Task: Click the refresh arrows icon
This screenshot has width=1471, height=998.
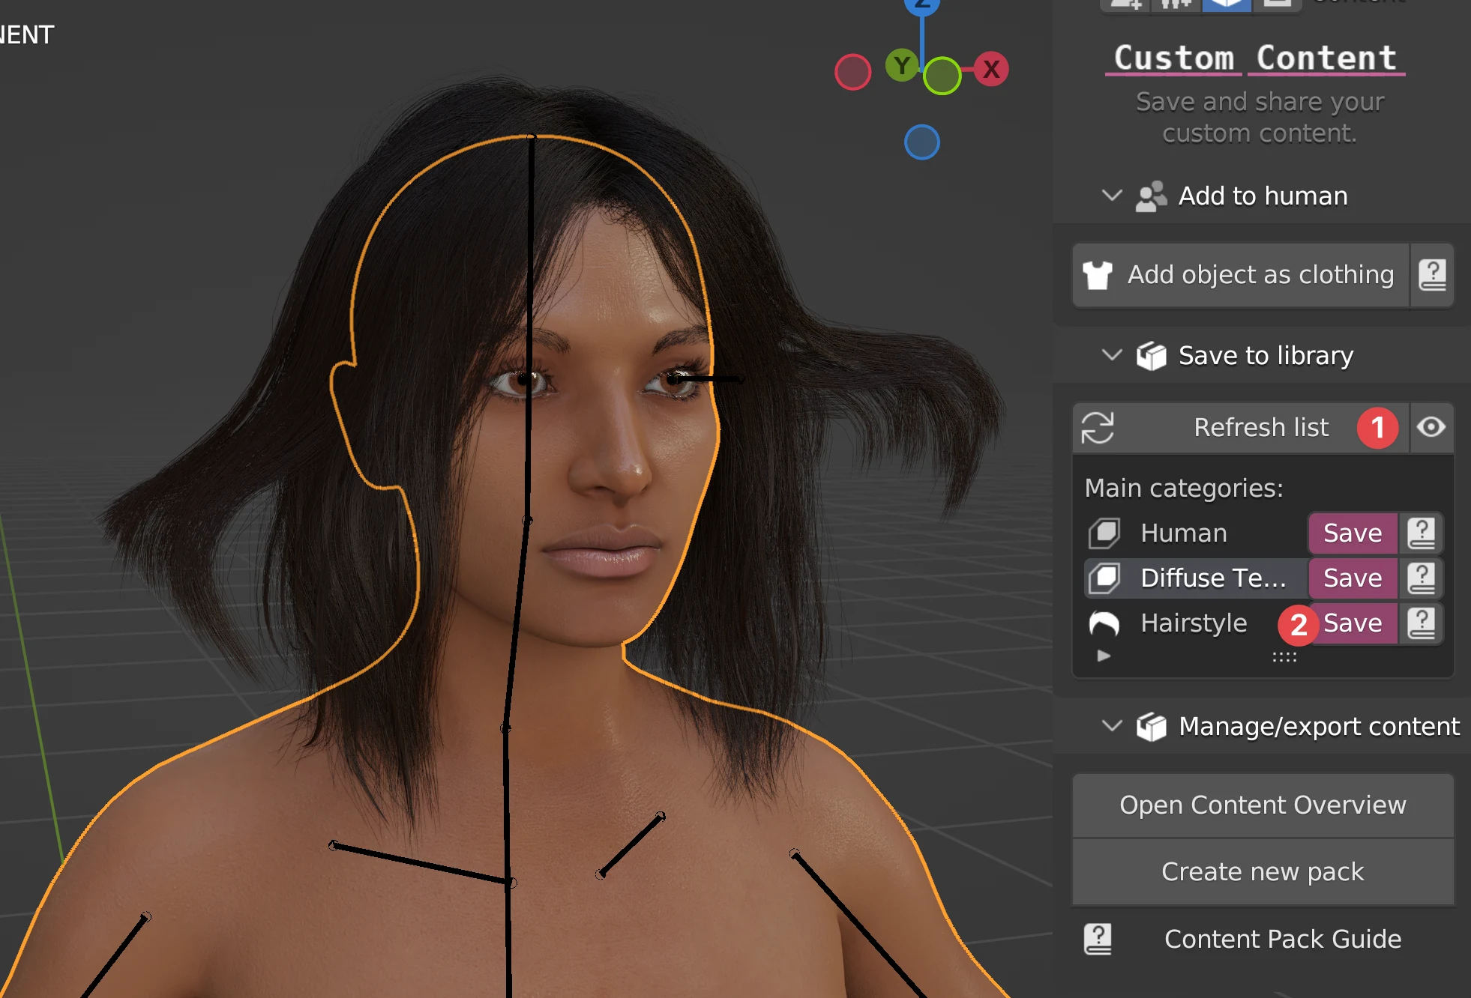Action: pyautogui.click(x=1098, y=428)
